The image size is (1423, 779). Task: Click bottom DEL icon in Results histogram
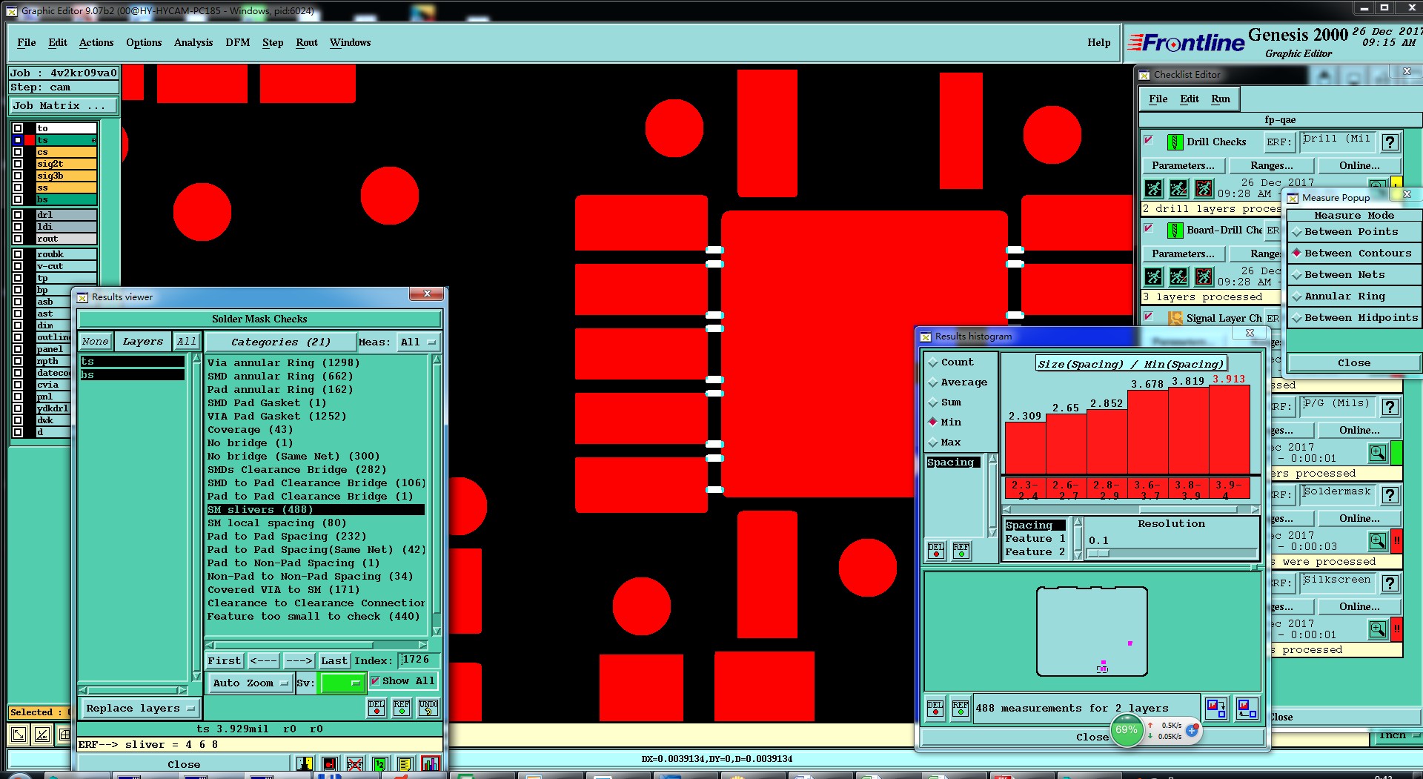[935, 709]
